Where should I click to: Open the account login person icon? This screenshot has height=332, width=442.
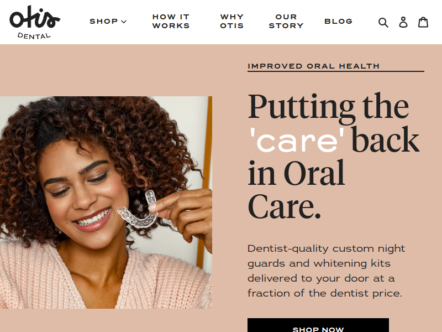pyautogui.click(x=403, y=22)
